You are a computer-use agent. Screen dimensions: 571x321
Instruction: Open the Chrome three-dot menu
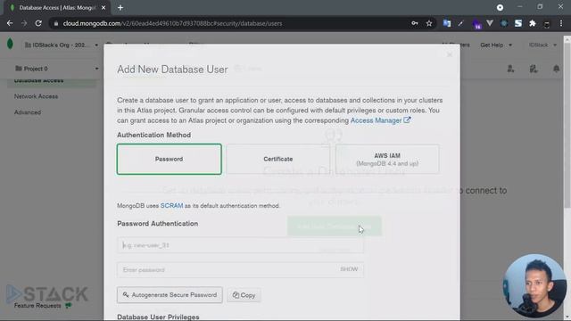[561, 23]
